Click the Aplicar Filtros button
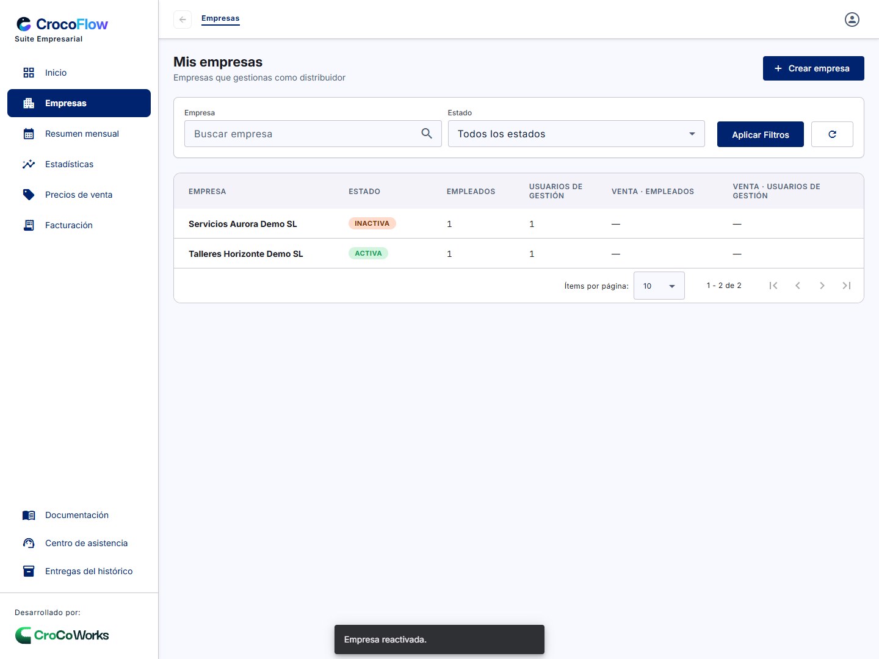 coord(761,134)
